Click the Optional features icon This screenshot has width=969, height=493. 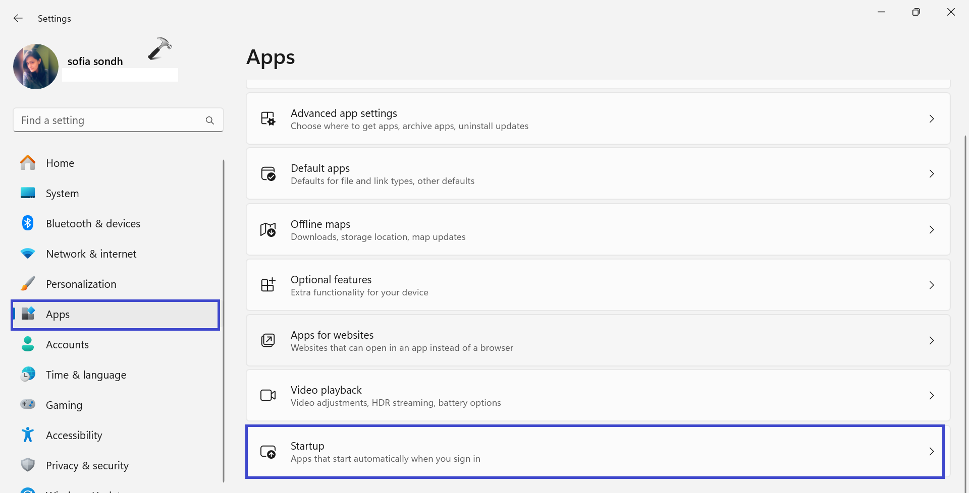tap(268, 285)
